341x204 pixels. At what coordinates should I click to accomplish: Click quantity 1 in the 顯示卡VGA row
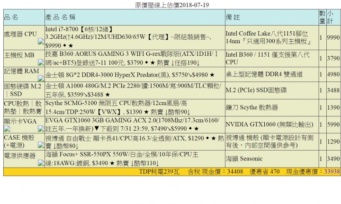pyautogui.click(x=321, y=124)
